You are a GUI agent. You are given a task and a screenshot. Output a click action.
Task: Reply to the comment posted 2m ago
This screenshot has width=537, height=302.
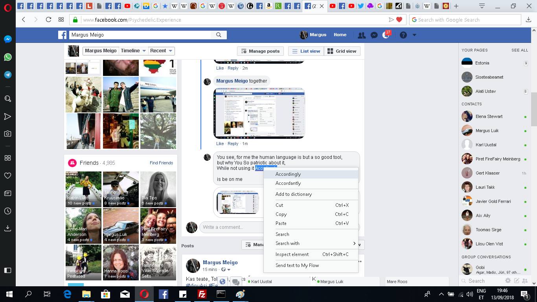point(233,68)
